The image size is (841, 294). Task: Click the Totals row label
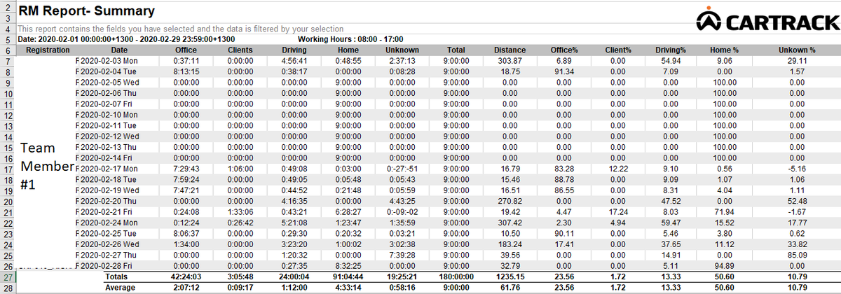(x=116, y=277)
